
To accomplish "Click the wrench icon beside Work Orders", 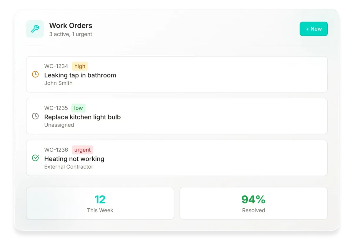I will (35, 29).
